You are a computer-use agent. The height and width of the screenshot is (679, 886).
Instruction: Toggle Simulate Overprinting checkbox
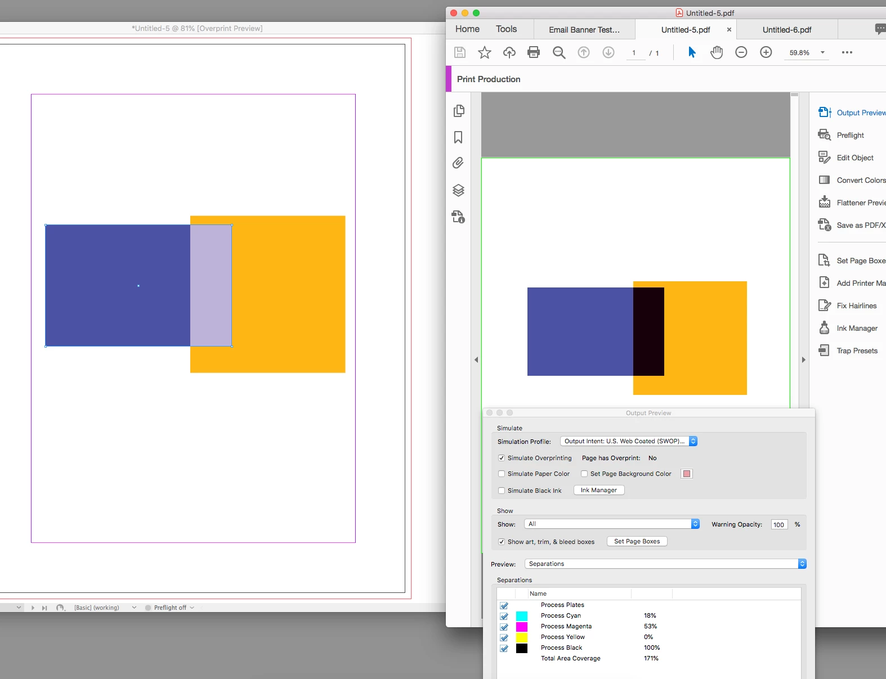click(x=502, y=458)
